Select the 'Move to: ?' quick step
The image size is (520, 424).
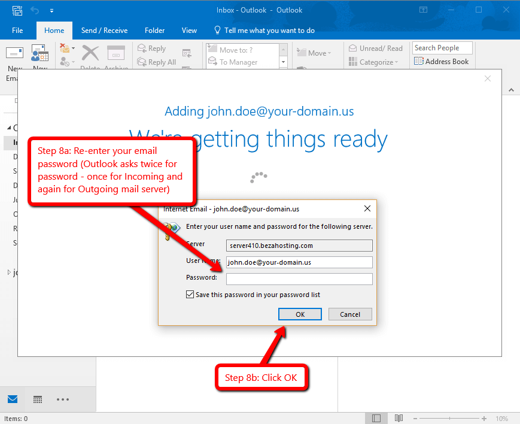pos(242,50)
